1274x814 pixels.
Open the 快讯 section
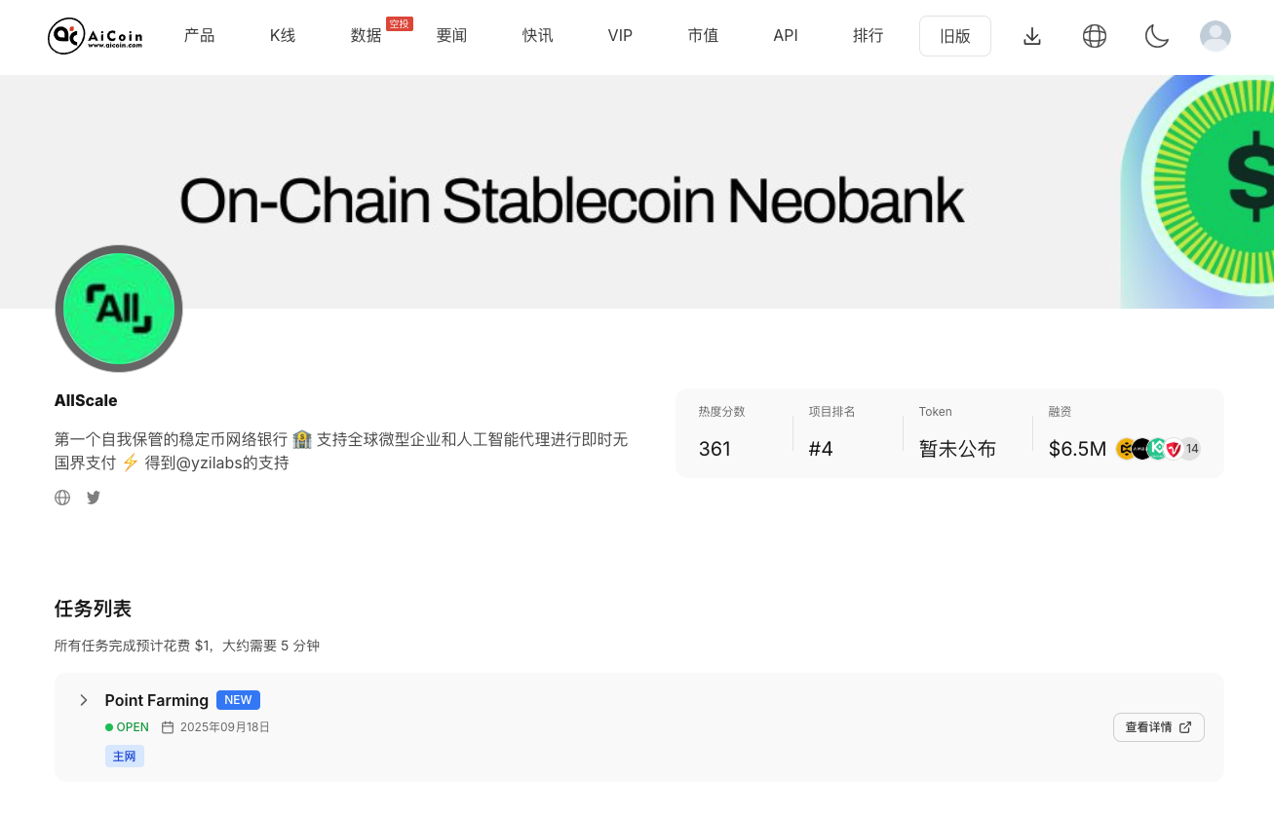point(537,36)
